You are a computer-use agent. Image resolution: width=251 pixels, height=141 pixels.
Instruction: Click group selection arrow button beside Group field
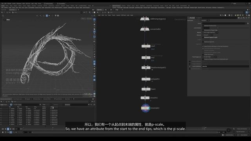click(x=248, y=23)
